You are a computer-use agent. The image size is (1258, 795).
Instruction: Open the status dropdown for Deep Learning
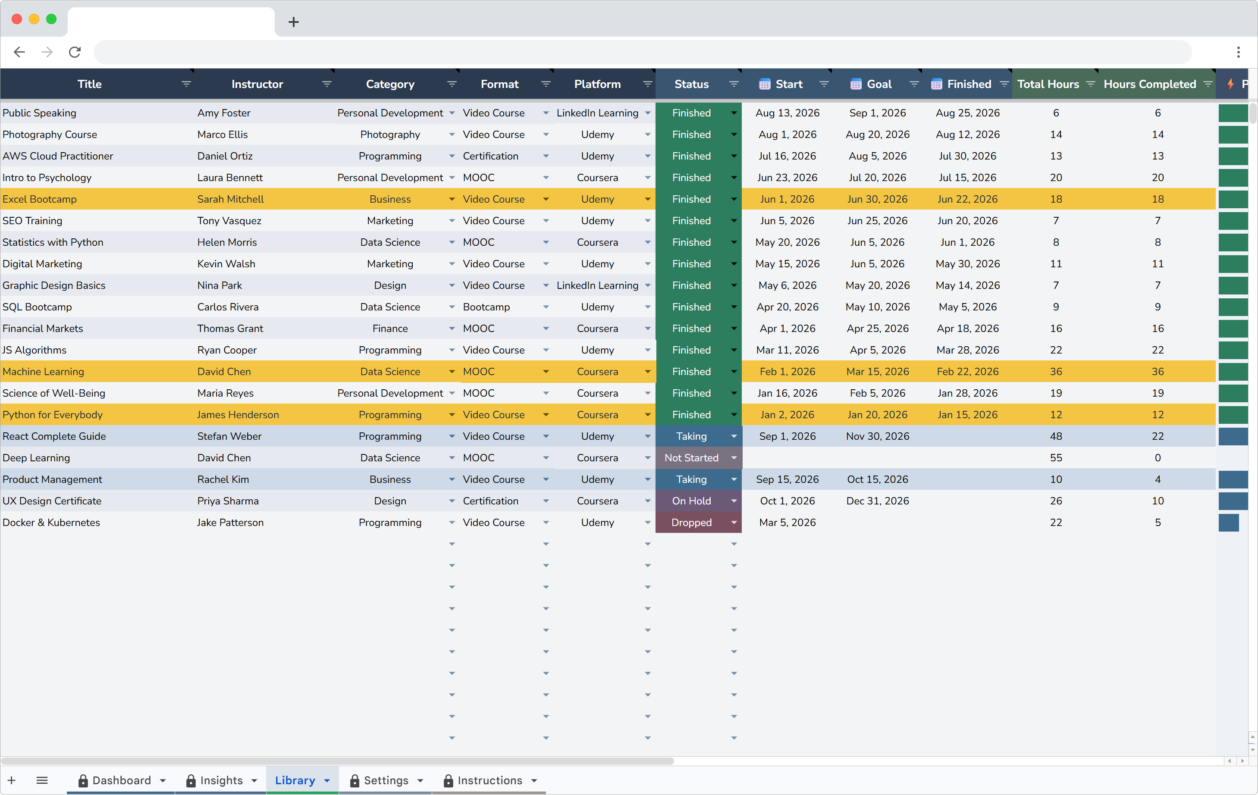click(x=734, y=457)
